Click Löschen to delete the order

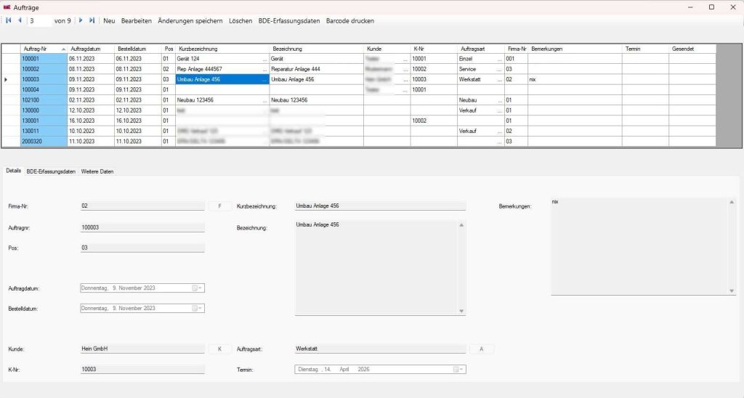pyautogui.click(x=240, y=21)
